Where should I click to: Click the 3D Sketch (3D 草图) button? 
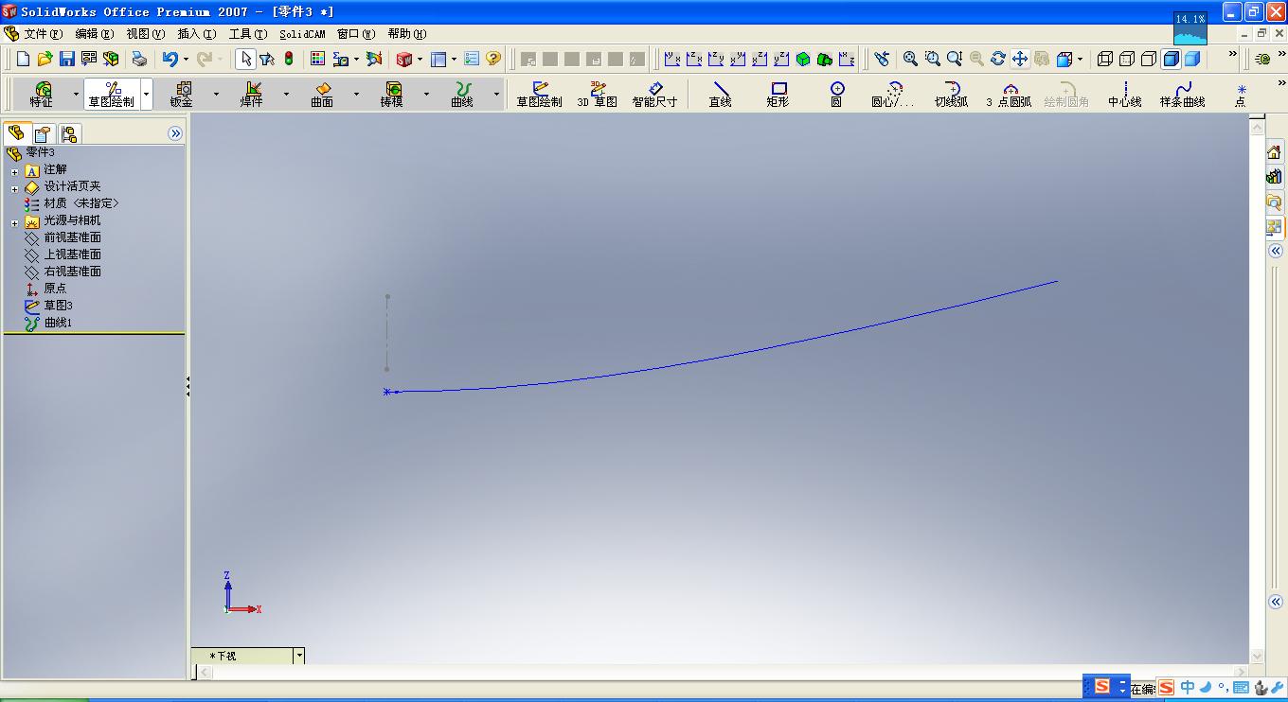[597, 95]
